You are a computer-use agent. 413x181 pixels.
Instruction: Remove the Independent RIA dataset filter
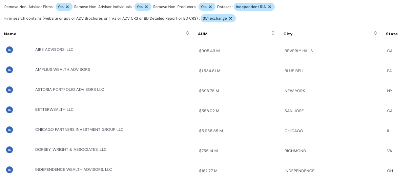click(x=270, y=7)
